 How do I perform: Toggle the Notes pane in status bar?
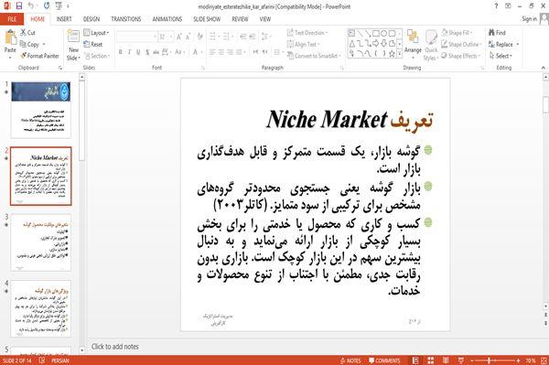coord(350,360)
